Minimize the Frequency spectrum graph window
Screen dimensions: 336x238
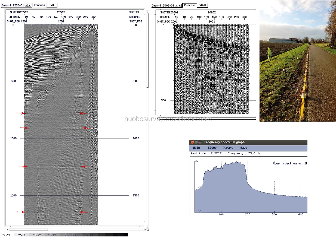pos(196,142)
